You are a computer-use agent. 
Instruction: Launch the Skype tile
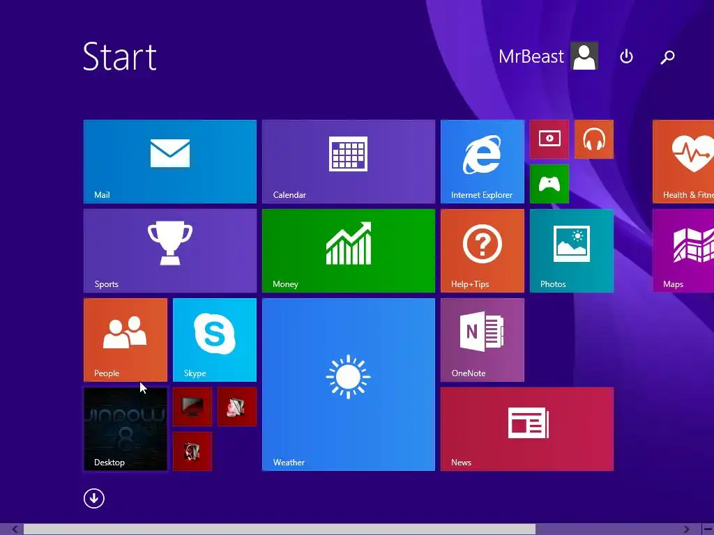(215, 340)
